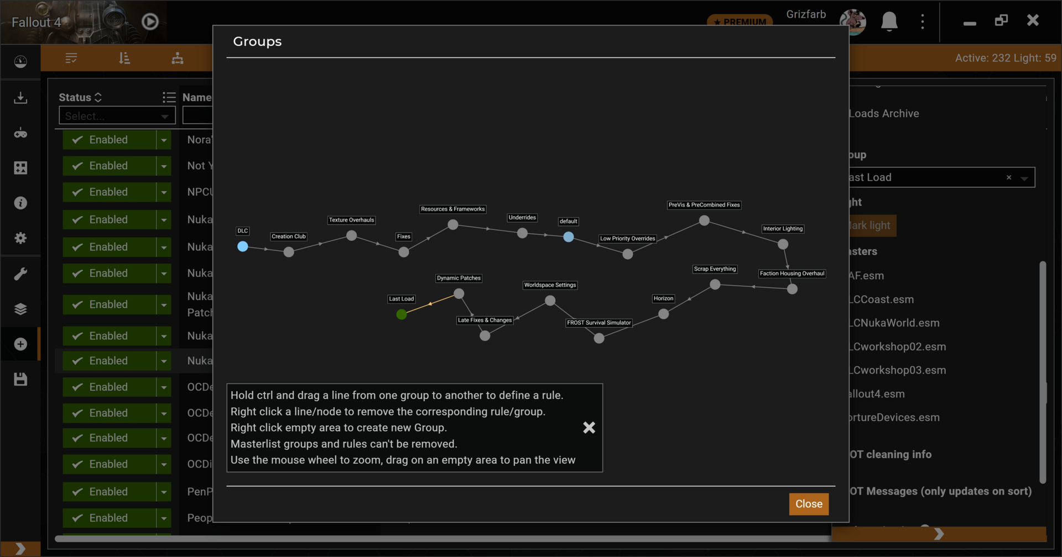Click the Scrap Everything node
The image size is (1062, 557).
[x=715, y=285]
